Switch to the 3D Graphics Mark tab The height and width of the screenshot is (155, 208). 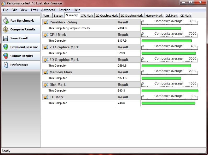tap(132, 16)
